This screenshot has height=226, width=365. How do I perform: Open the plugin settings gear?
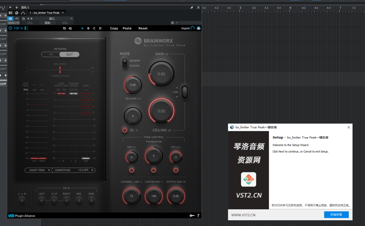(x=173, y=23)
